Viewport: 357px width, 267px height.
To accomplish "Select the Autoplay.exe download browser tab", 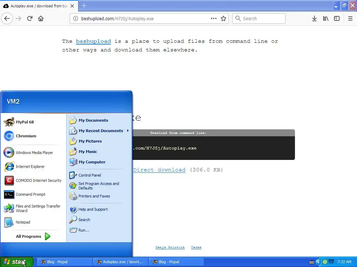I will point(39,6).
